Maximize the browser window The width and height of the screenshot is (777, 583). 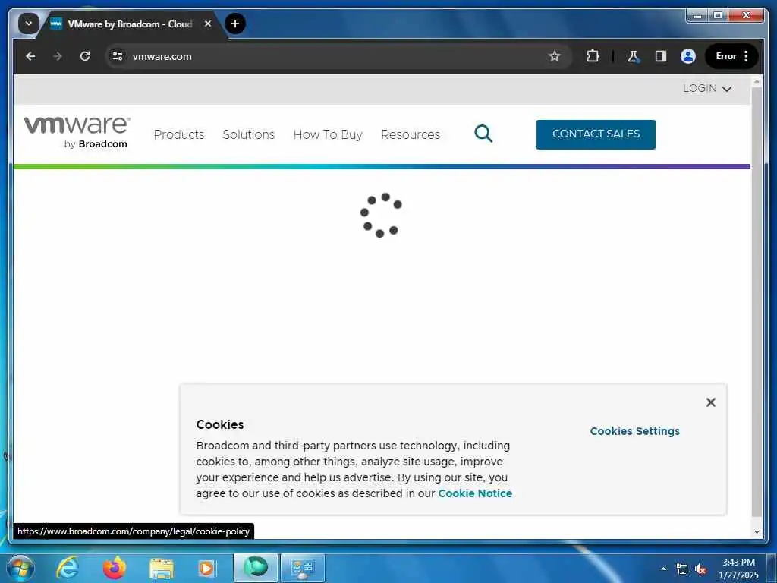tap(717, 16)
